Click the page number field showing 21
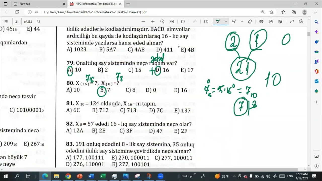This screenshot has height=181, width=322. pos(17,22)
